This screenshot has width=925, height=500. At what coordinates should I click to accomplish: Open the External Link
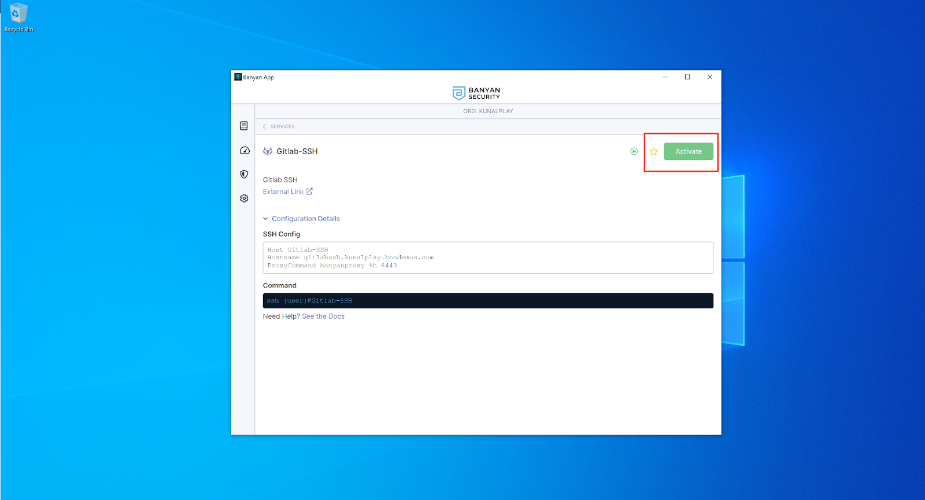point(288,192)
